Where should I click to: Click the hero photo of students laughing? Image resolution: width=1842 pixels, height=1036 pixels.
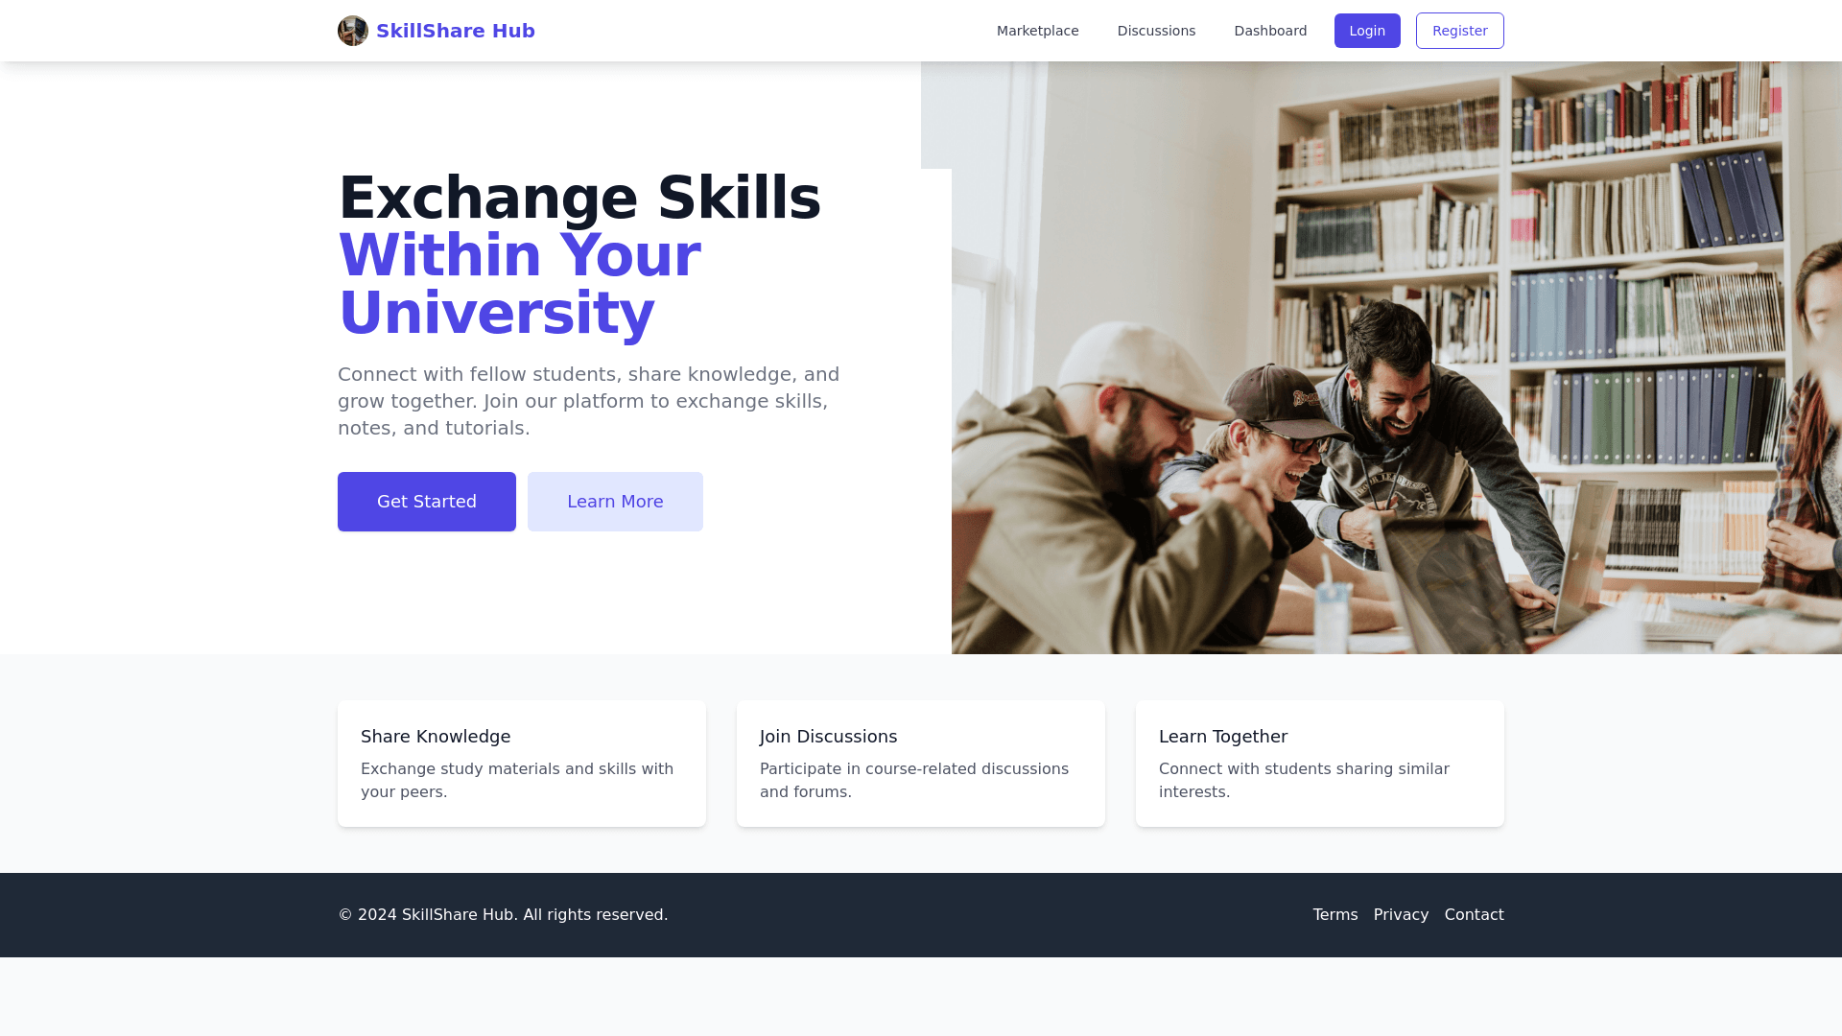pos(1397,358)
